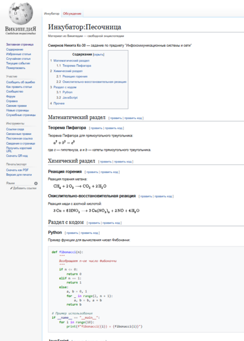Click Скачать как PDF
Image resolution: width=244 pixels, height=341 pixels.
[17, 170]
